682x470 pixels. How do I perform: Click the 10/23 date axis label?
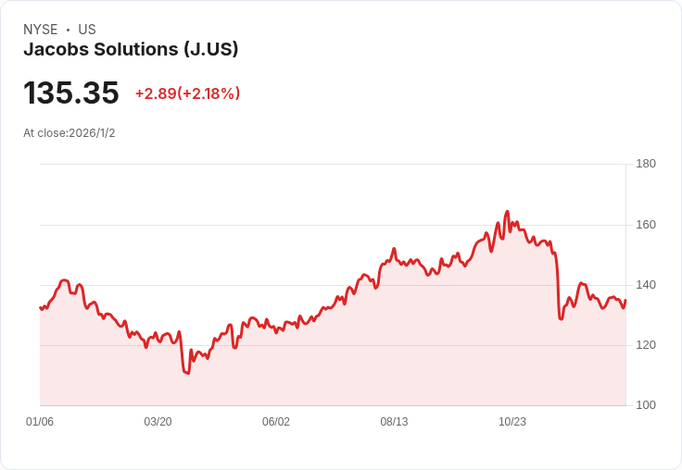511,422
